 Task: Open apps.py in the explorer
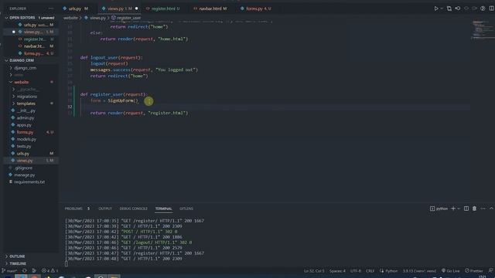(24, 125)
